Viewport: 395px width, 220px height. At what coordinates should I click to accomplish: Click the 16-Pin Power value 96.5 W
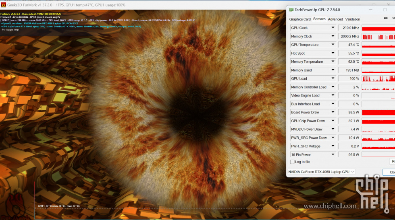point(349,154)
